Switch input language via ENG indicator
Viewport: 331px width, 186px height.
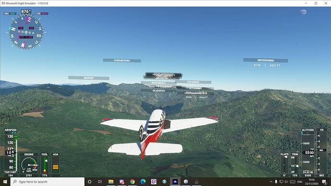click(x=300, y=182)
